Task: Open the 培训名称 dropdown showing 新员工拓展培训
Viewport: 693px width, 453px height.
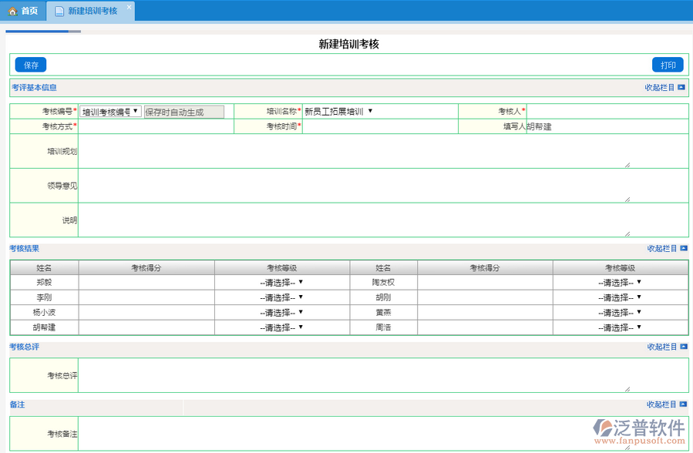Action: click(338, 112)
